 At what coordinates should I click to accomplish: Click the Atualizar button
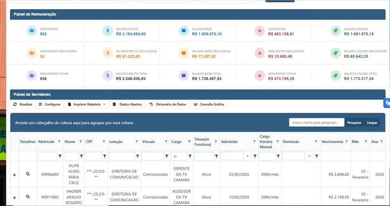point(23,105)
